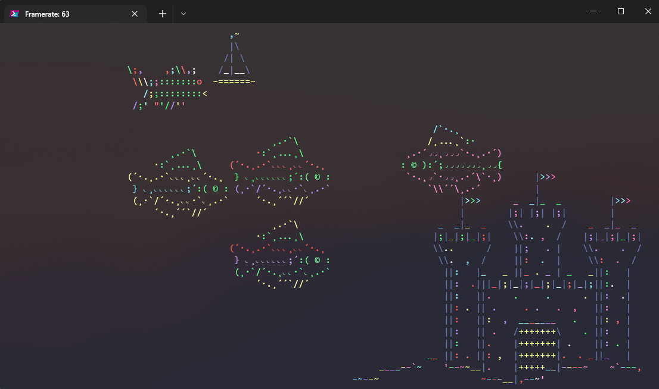The width and height of the screenshot is (659, 389).
Task: Minimize the terminal window
Action: 593,11
